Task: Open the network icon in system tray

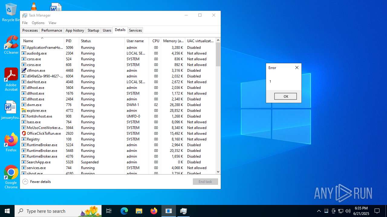Action: [341, 211]
